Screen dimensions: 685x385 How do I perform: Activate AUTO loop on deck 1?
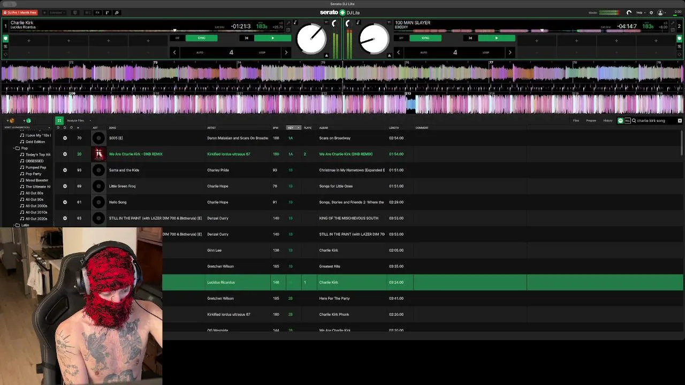[200, 52]
